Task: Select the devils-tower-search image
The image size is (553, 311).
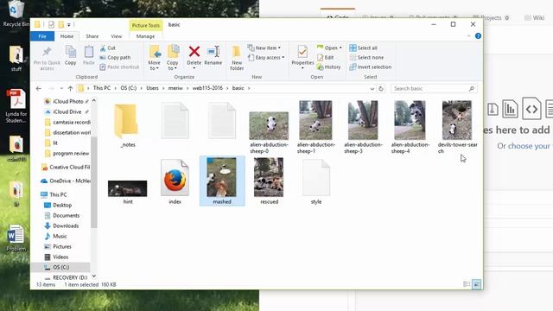Action: tap(457, 127)
